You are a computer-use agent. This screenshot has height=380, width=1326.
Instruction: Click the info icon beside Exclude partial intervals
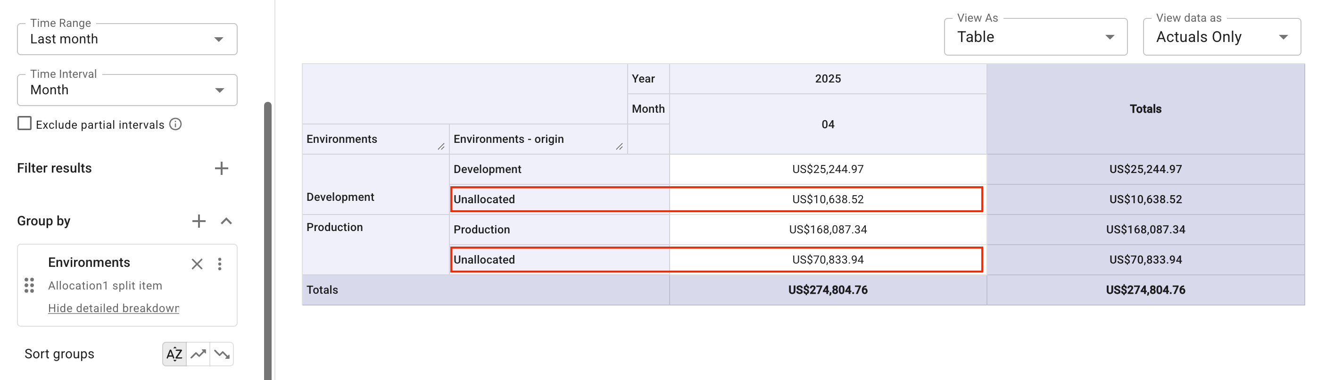[175, 124]
